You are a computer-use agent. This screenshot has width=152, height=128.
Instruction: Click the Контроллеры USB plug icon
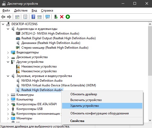(13, 109)
